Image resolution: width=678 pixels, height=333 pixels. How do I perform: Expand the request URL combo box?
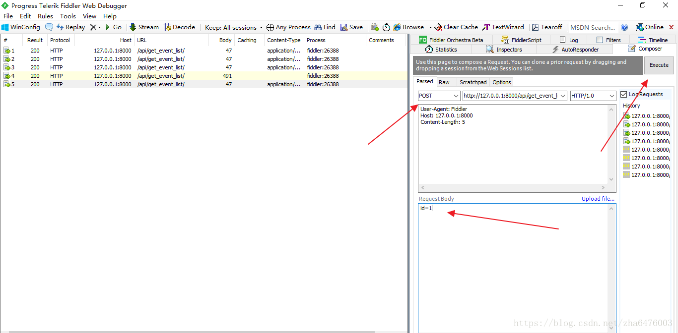coord(562,96)
